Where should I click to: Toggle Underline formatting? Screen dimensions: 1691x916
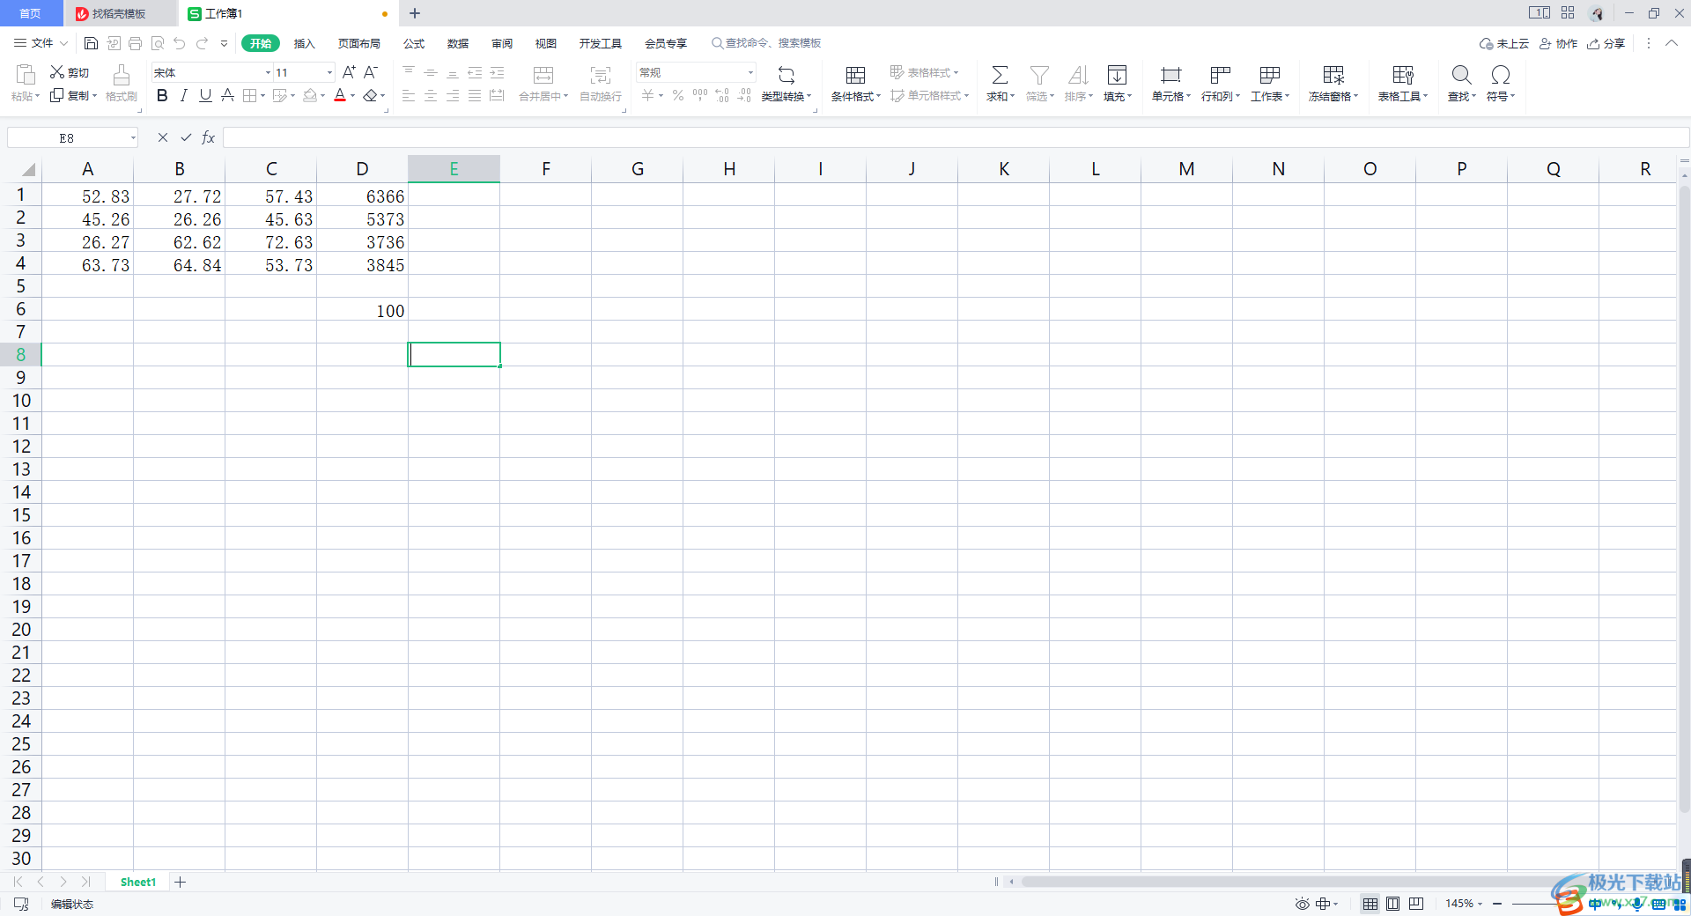tap(205, 95)
